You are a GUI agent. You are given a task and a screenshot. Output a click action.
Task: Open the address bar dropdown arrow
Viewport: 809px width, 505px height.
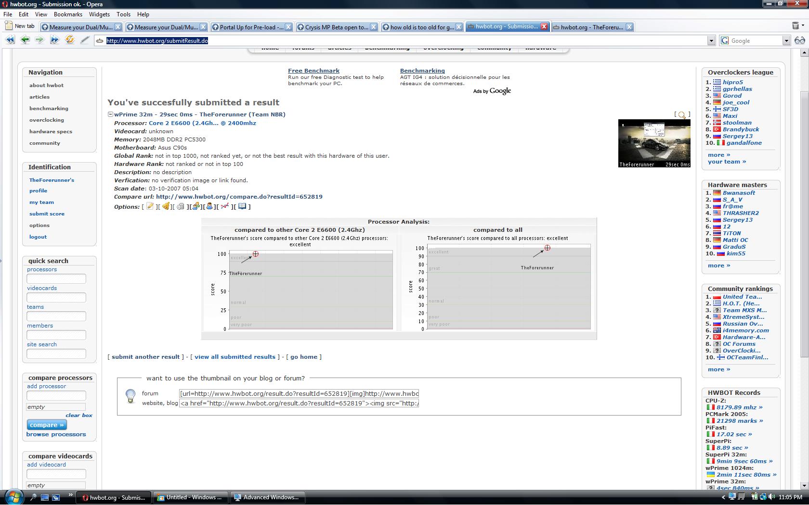(x=711, y=41)
